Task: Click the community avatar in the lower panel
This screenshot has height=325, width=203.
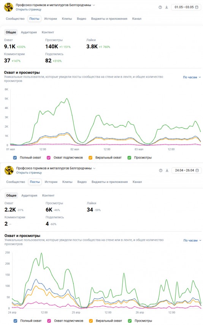Action: (x=9, y=170)
